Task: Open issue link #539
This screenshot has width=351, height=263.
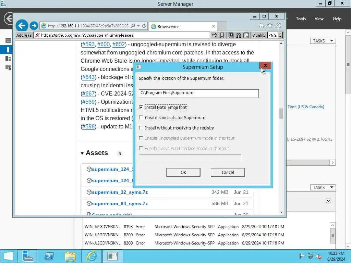Action: [x=88, y=102]
